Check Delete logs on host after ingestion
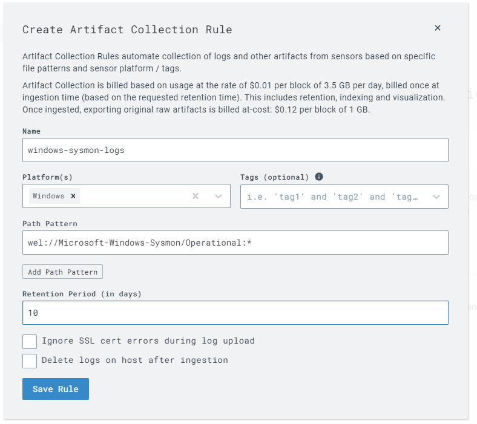 point(30,360)
